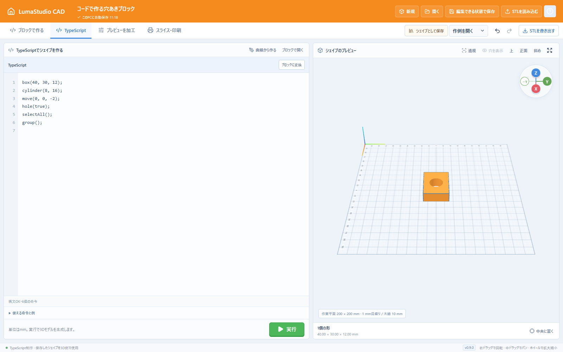Click the STLを読み込む import button
The height and width of the screenshot is (352, 563).
(521, 11)
